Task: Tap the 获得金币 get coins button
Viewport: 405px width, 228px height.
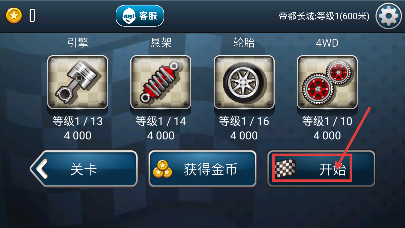Action: tap(202, 169)
